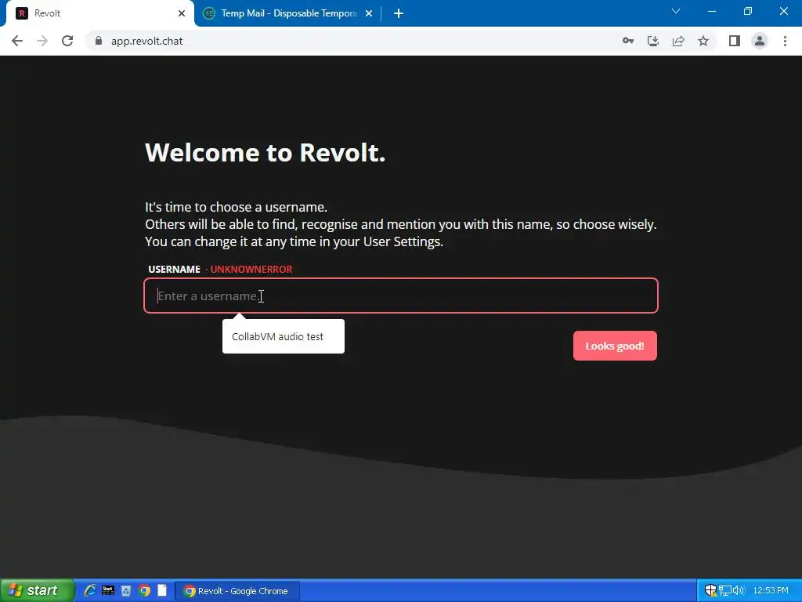802x602 pixels.
Task: Click the username input field
Action: point(401,296)
